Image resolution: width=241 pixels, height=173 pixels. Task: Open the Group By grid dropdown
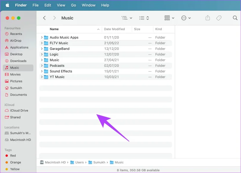point(169,18)
